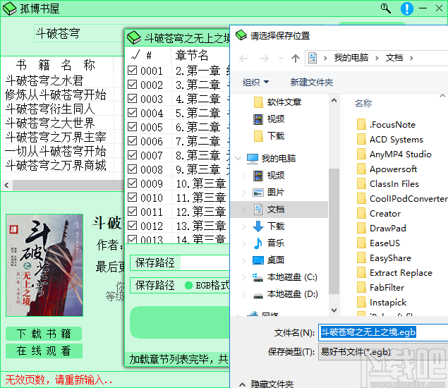Open the EasyShare folder
Image resolution: width=448 pixels, height=388 pixels.
(x=384, y=258)
